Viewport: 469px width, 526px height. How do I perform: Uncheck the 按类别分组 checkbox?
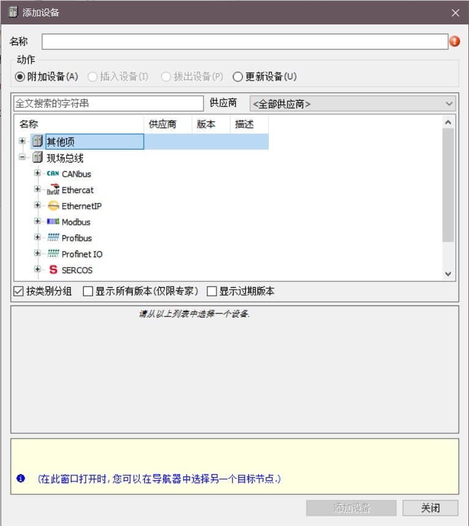coord(18,291)
